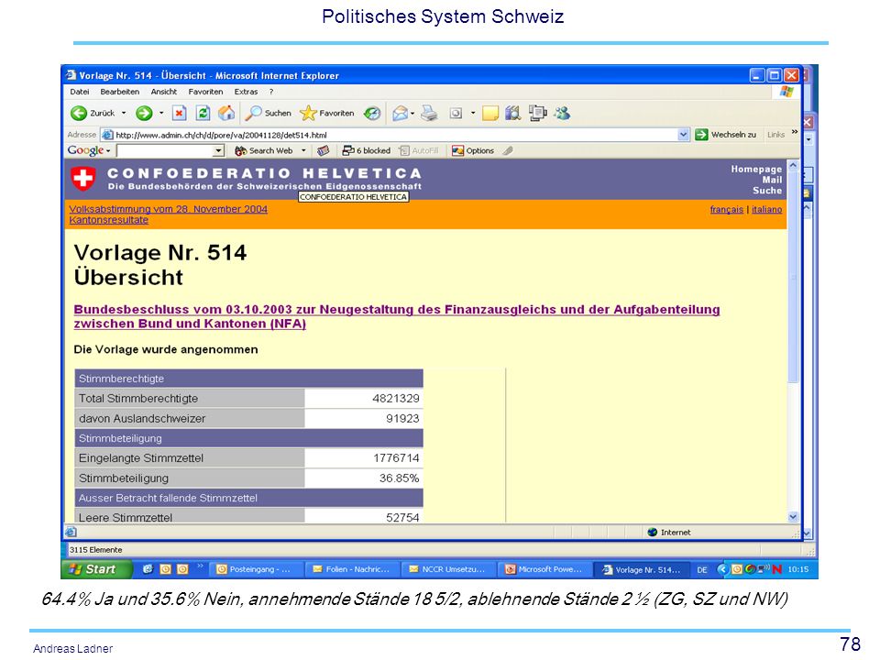Switch to français language link

[x=727, y=209]
